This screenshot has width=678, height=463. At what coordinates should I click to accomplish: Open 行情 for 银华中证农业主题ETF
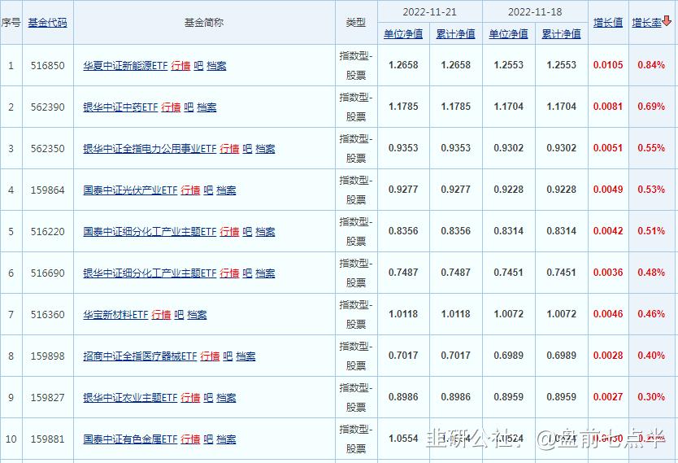(x=190, y=398)
